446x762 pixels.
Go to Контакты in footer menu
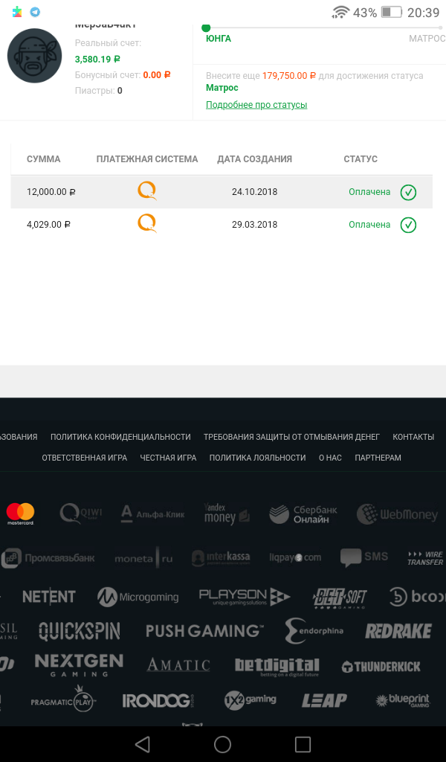pyautogui.click(x=413, y=437)
